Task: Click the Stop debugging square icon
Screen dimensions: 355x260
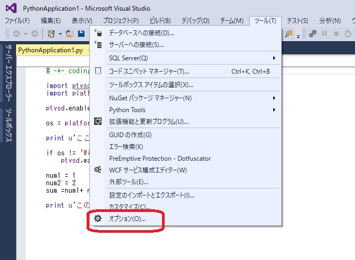Action: point(336,34)
